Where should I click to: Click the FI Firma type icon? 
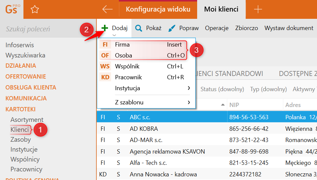pos(105,45)
